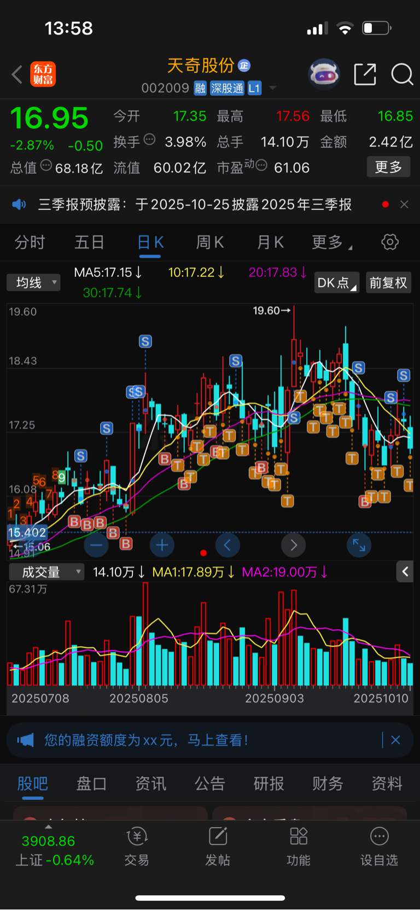Tap 设自选 add to watchlist
420x910 pixels.
point(379,847)
